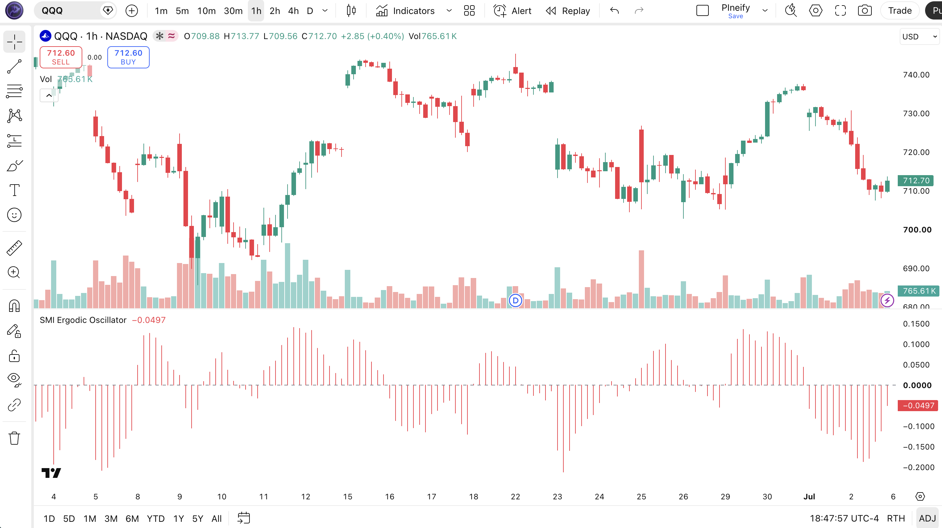Open chart settings hexagon icon
Screen dimensions: 942x528
pyautogui.click(x=815, y=11)
